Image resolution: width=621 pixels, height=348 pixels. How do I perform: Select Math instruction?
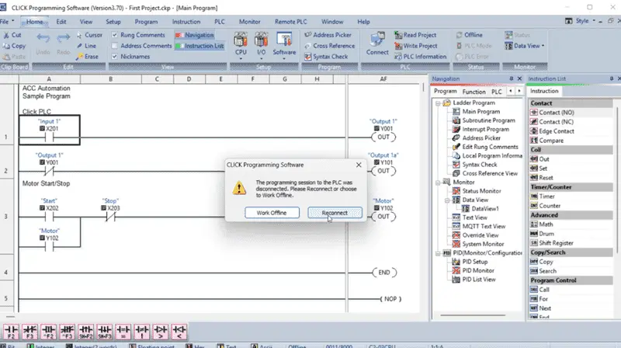542,224
